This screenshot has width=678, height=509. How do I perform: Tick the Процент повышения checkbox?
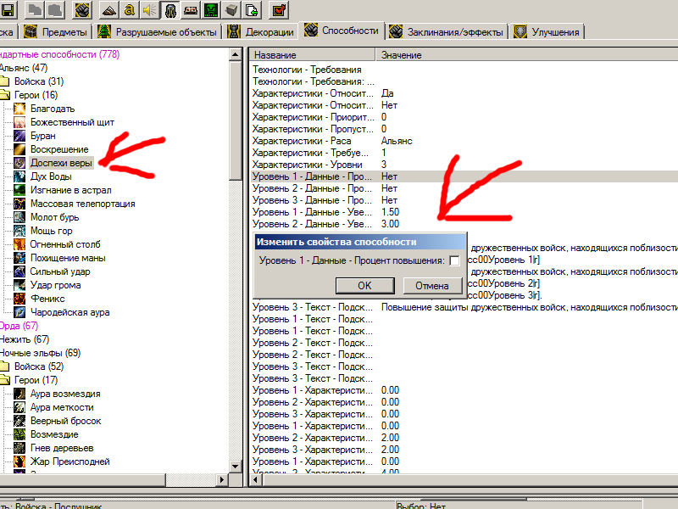point(454,260)
